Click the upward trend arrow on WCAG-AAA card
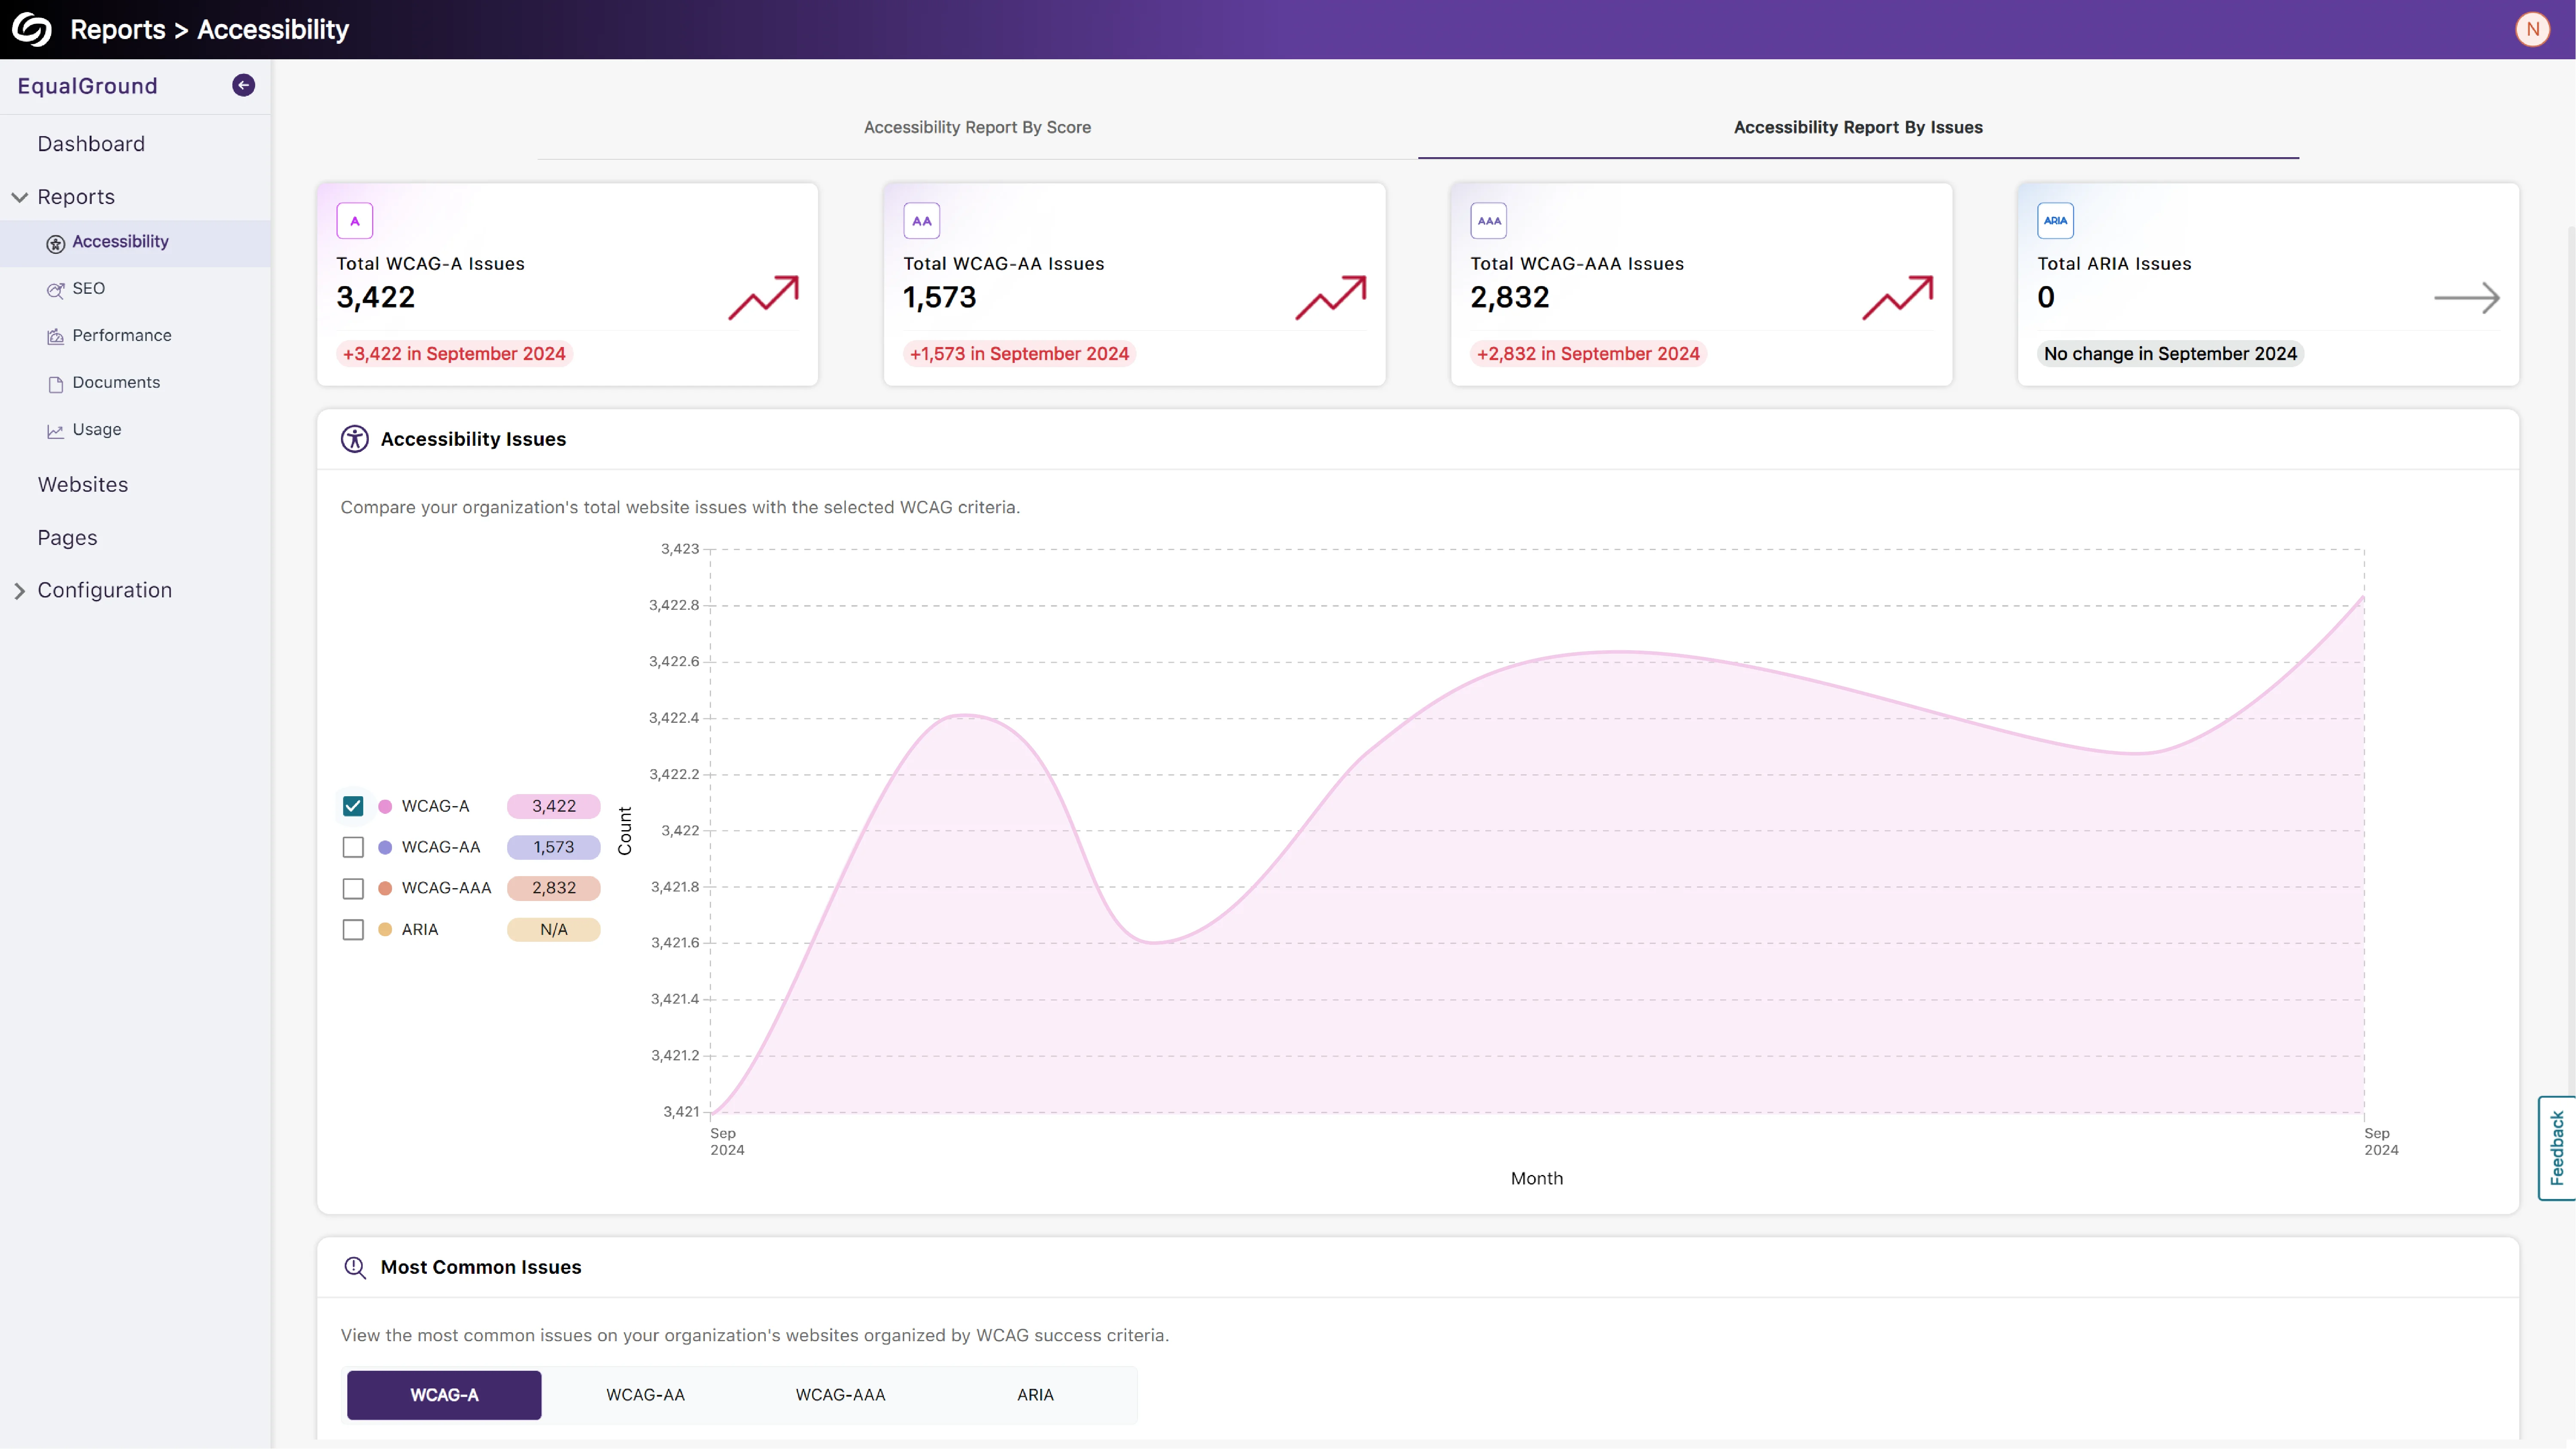This screenshot has height=1449, width=2576. coord(1898,298)
